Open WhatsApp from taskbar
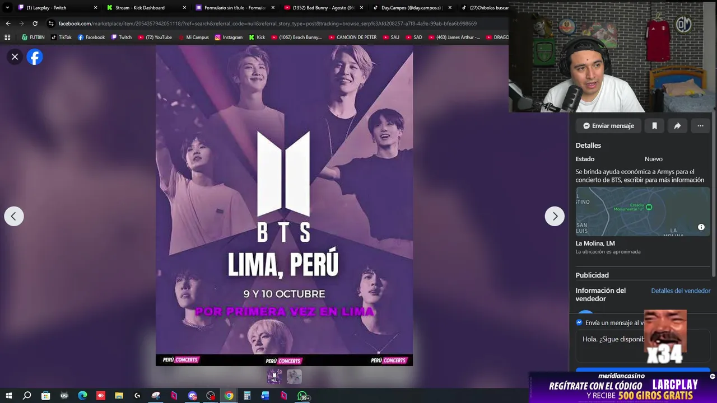 pyautogui.click(x=303, y=396)
